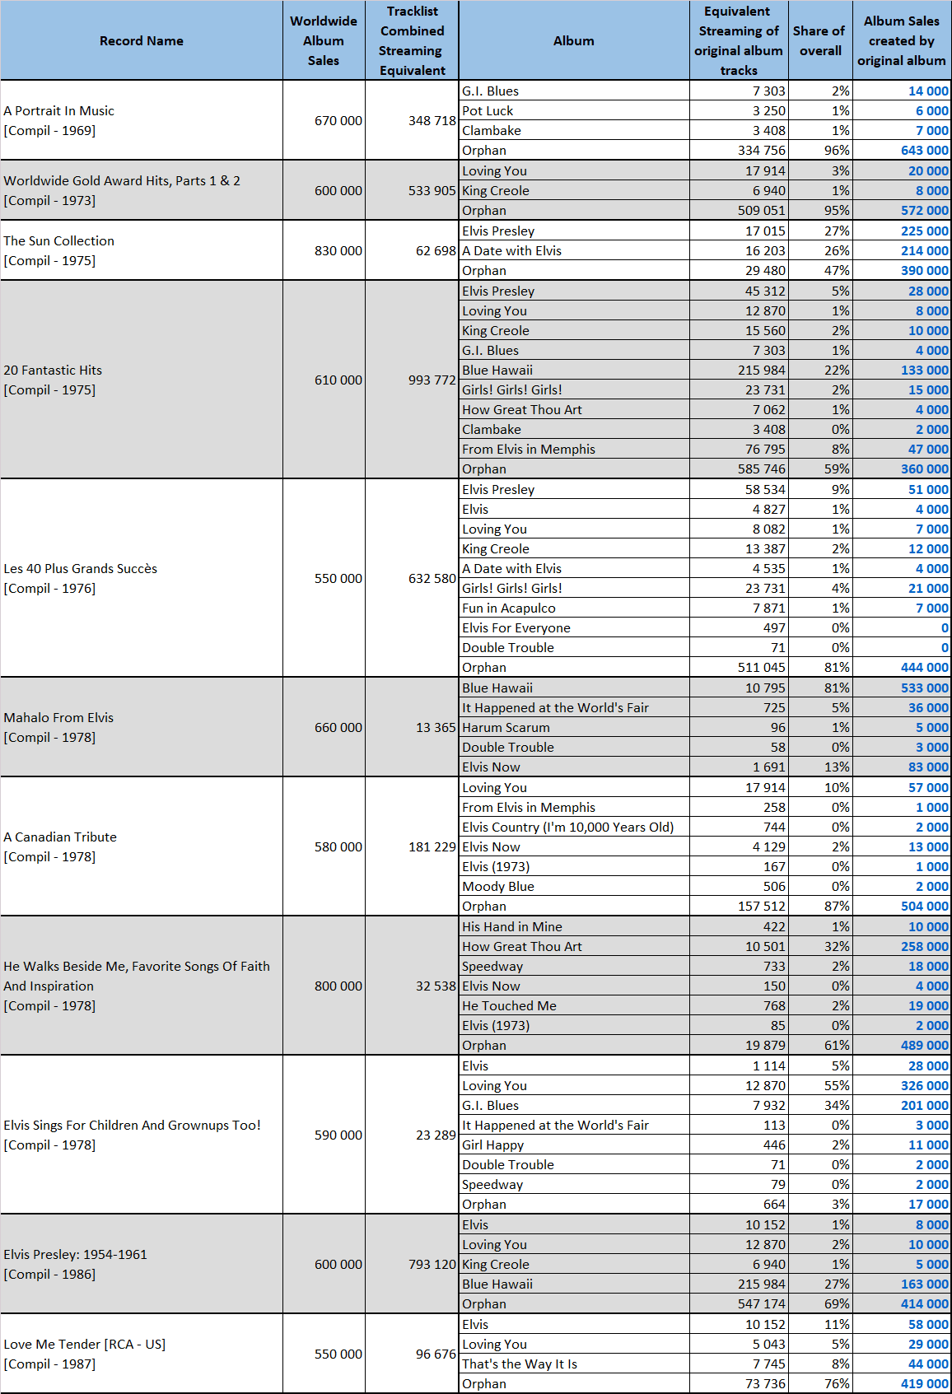The width and height of the screenshot is (952, 1394).
Task: Click sales value 610 000
Action: [x=324, y=380]
